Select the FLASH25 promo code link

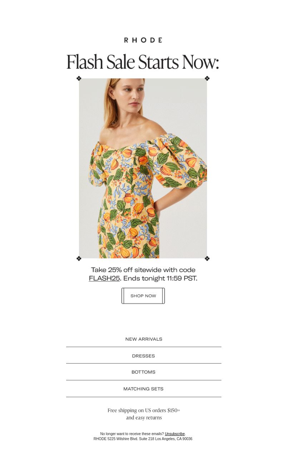click(104, 278)
